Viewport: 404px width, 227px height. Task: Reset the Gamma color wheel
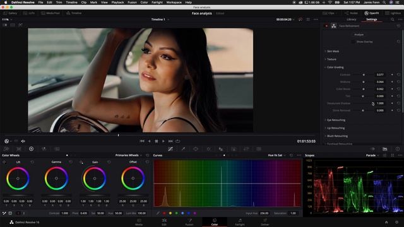71,162
